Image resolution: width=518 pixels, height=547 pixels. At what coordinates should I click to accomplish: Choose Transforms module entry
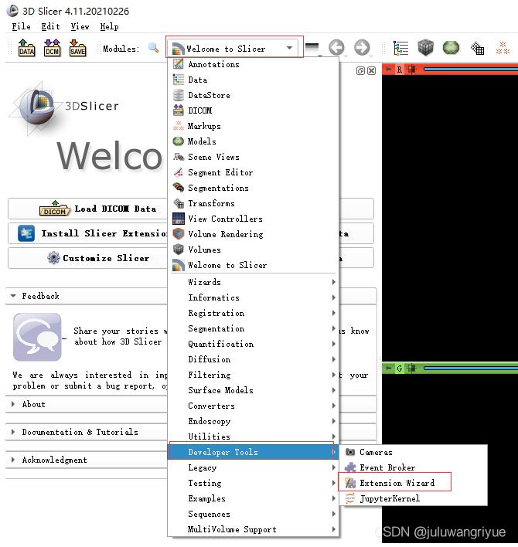click(x=253, y=203)
